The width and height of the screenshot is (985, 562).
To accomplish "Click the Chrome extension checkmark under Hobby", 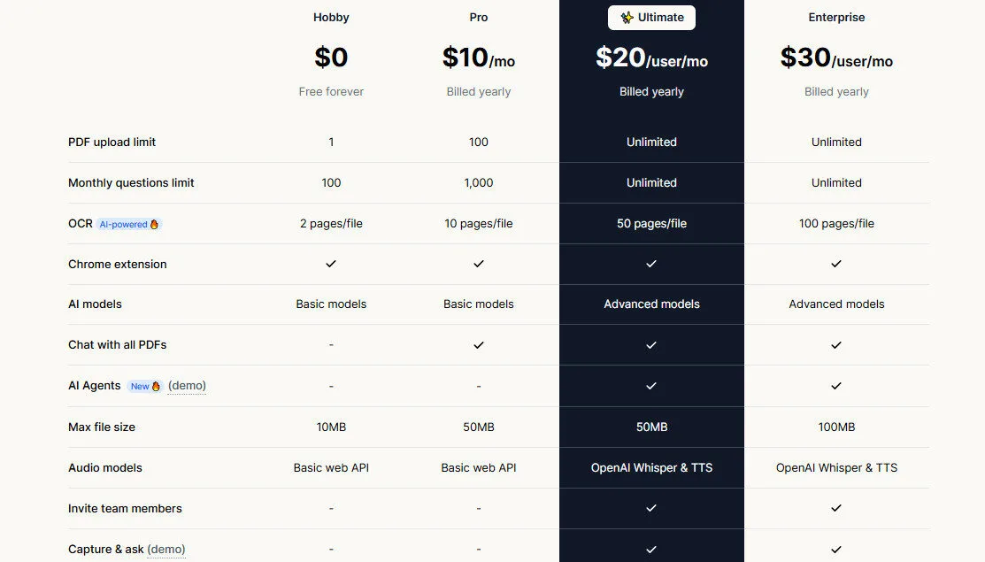I will click(330, 264).
